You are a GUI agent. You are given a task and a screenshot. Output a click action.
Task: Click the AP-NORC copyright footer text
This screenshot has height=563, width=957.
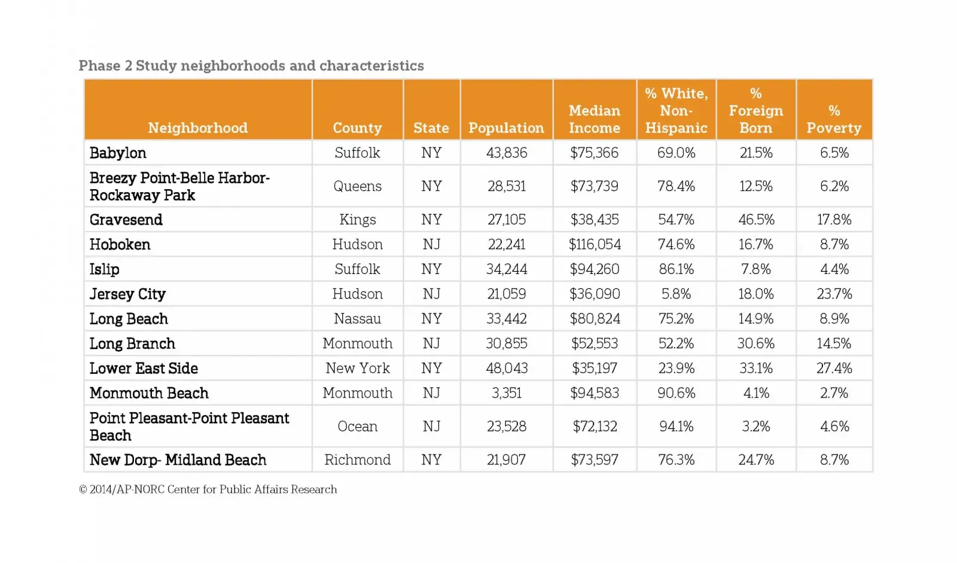click(x=208, y=489)
